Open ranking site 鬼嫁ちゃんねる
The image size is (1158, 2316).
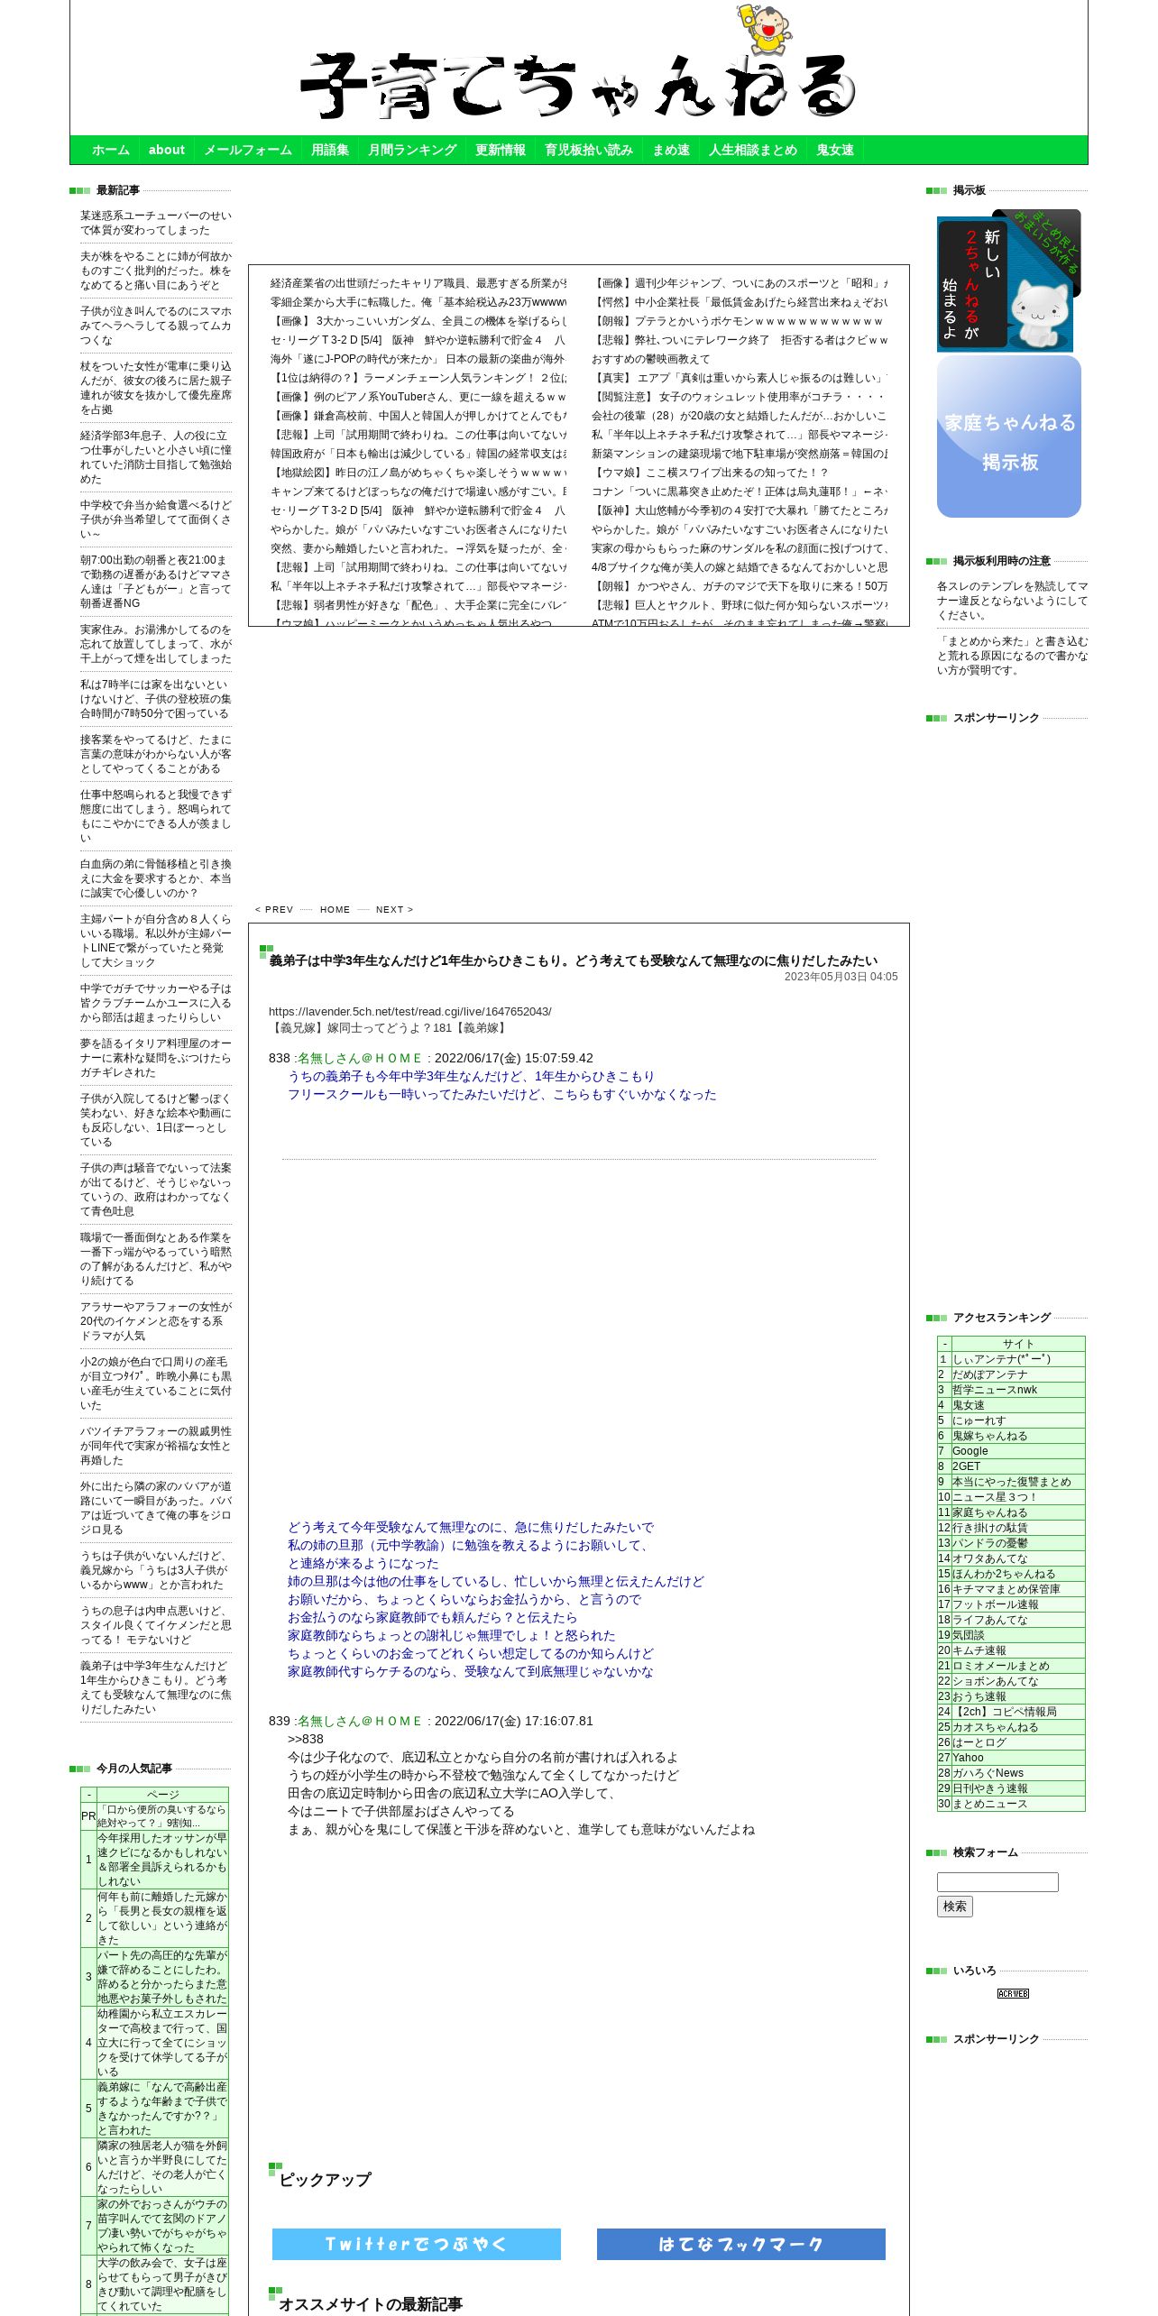click(x=990, y=1436)
